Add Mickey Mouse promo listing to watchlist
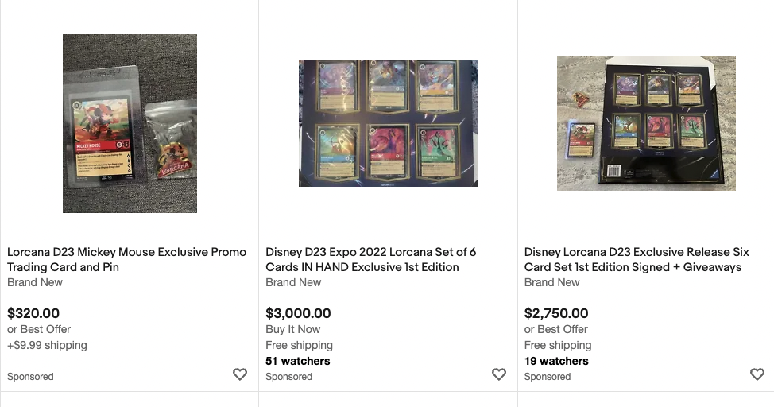Screen dimensions: 774x407 (x=240, y=374)
